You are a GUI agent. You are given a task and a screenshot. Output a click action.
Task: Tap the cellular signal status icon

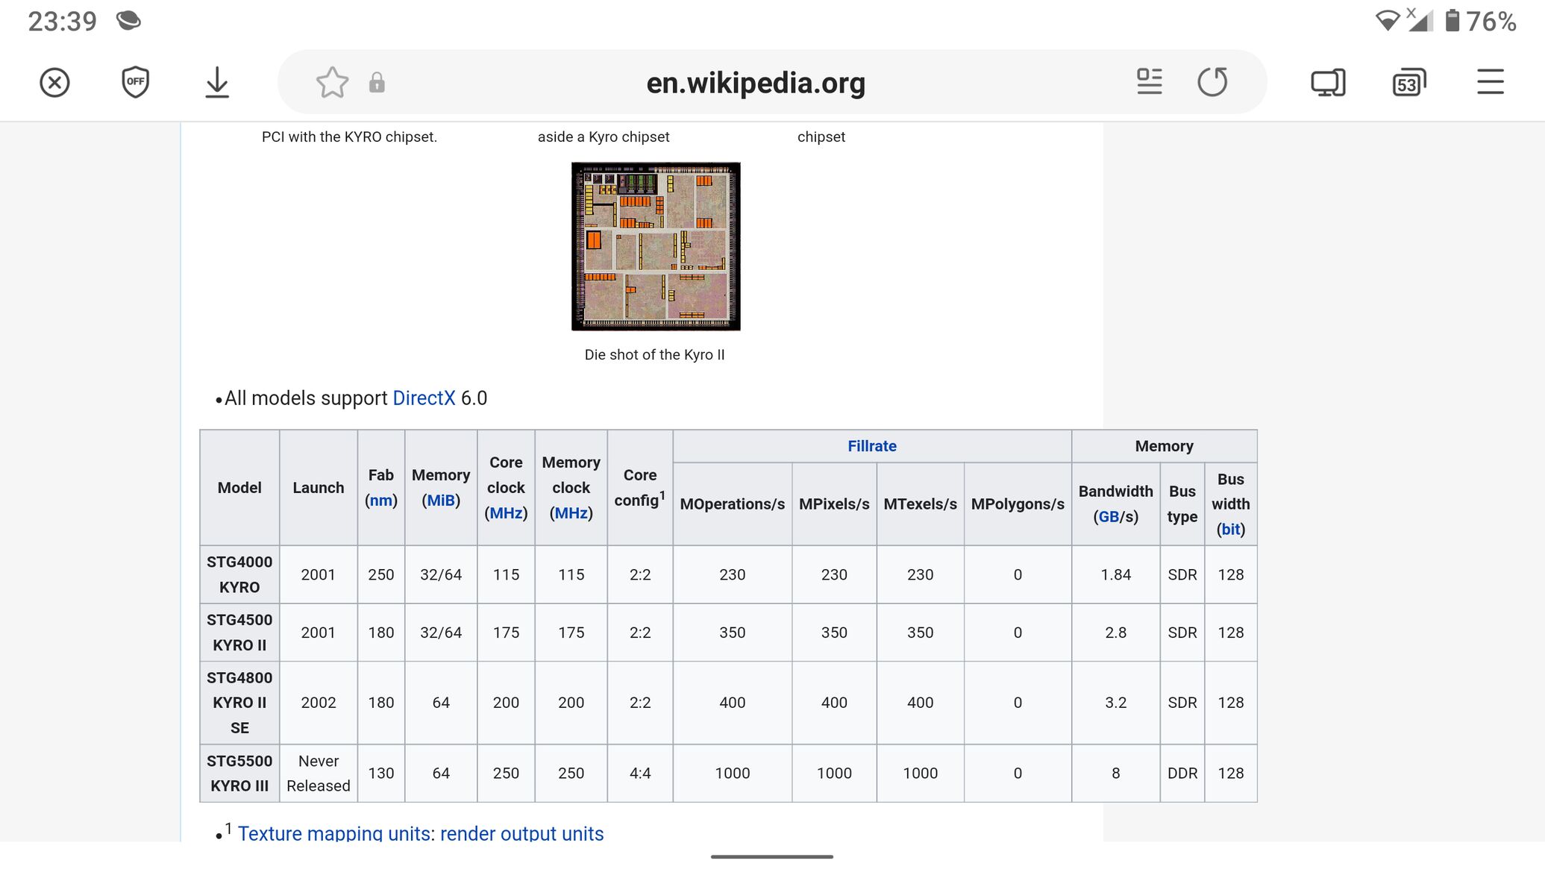[x=1420, y=20]
